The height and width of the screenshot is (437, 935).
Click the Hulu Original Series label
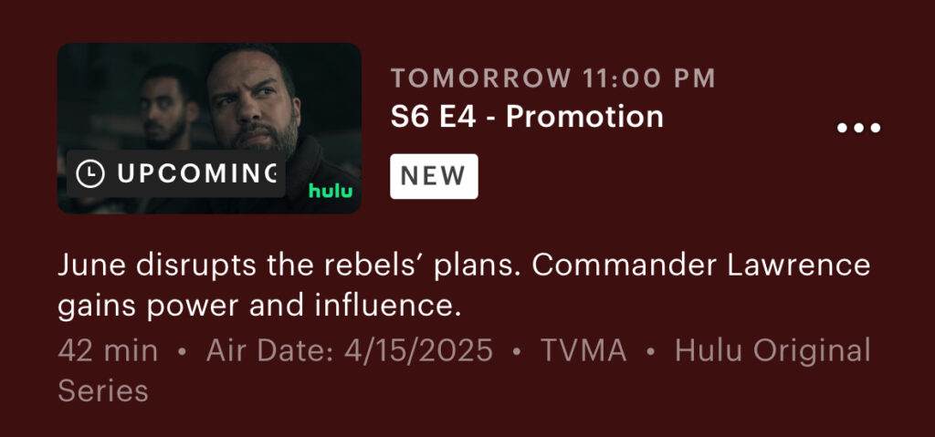point(464,370)
